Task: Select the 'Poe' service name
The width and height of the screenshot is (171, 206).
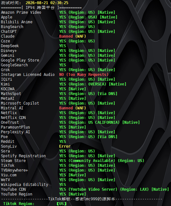Action: pyautogui.click(x=4, y=137)
